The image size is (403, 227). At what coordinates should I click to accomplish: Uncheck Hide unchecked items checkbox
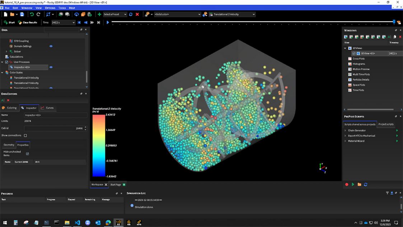28,154
